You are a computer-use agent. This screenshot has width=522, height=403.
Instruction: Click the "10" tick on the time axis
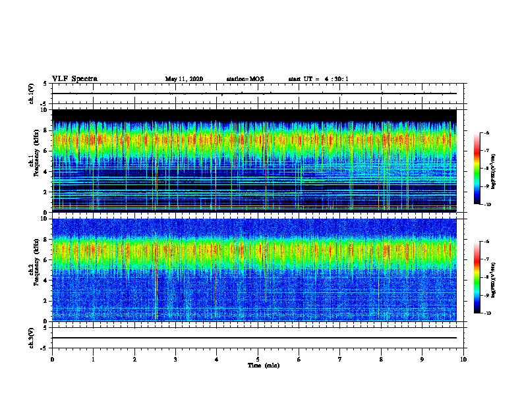463,359
